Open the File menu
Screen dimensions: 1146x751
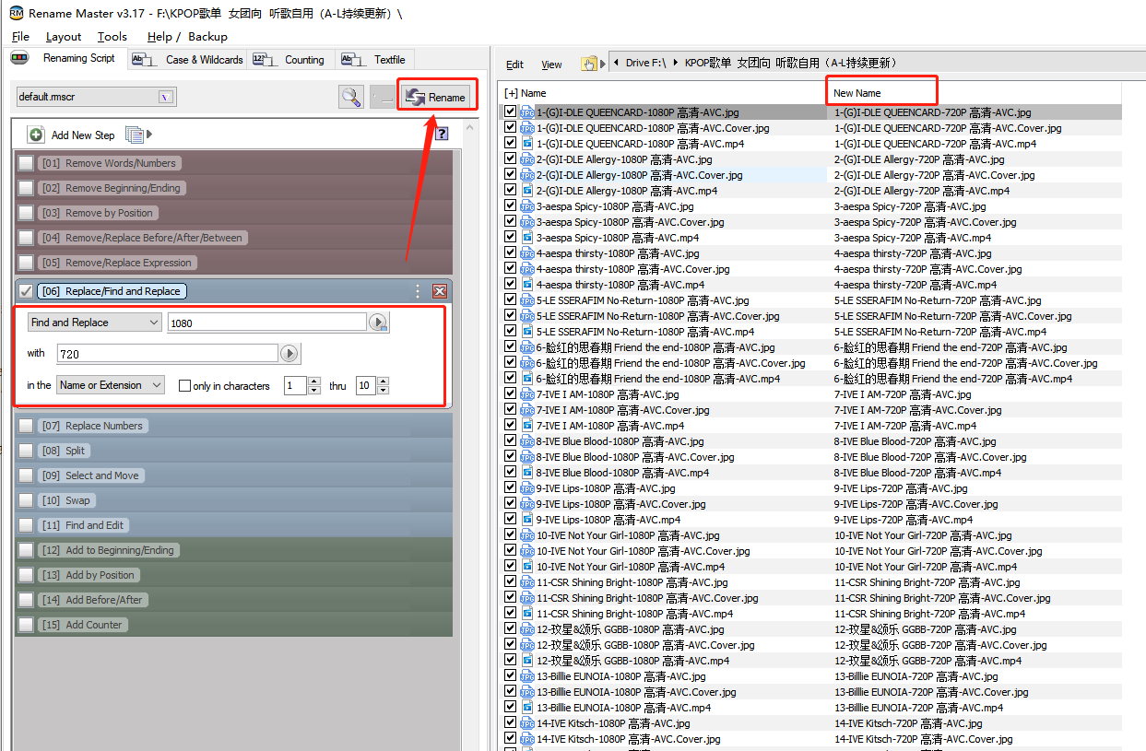point(20,37)
